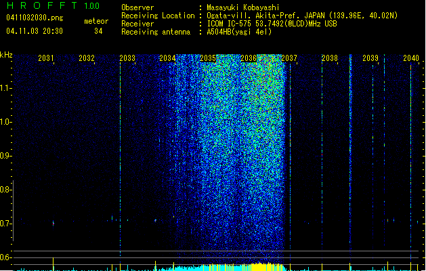
Task: Click the 1.1 kHz frequency label
Action: [5, 88]
